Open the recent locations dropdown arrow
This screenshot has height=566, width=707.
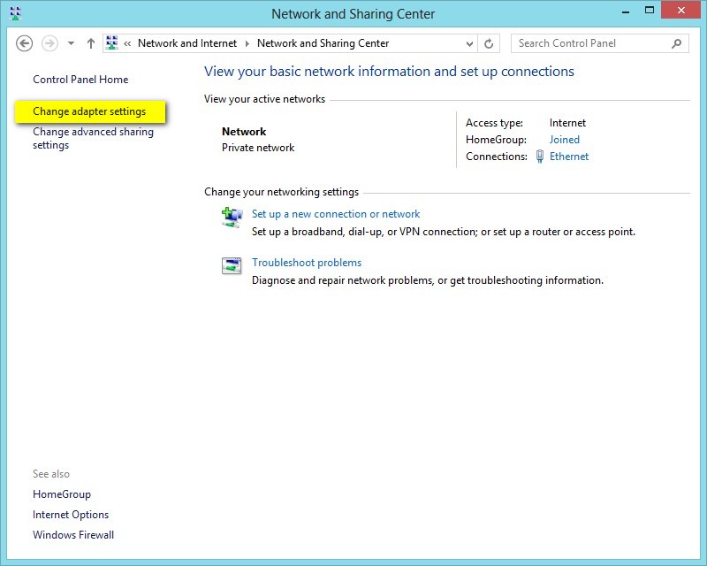71,44
